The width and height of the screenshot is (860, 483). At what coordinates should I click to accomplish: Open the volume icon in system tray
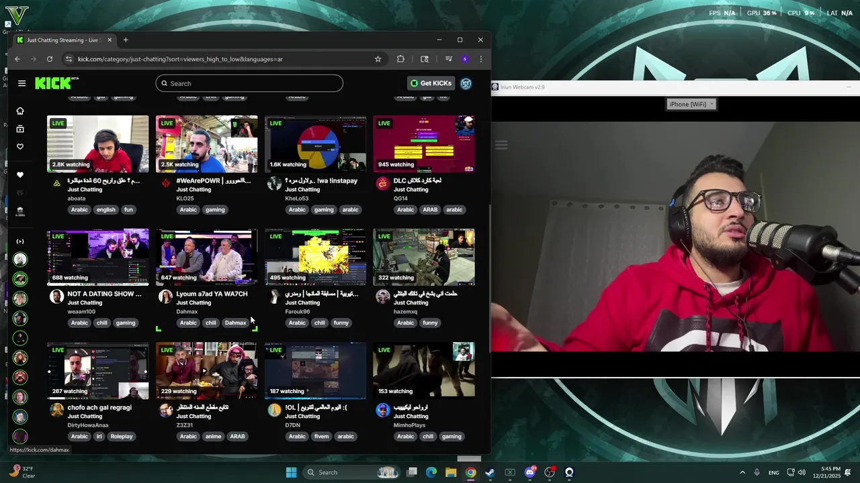(802, 472)
